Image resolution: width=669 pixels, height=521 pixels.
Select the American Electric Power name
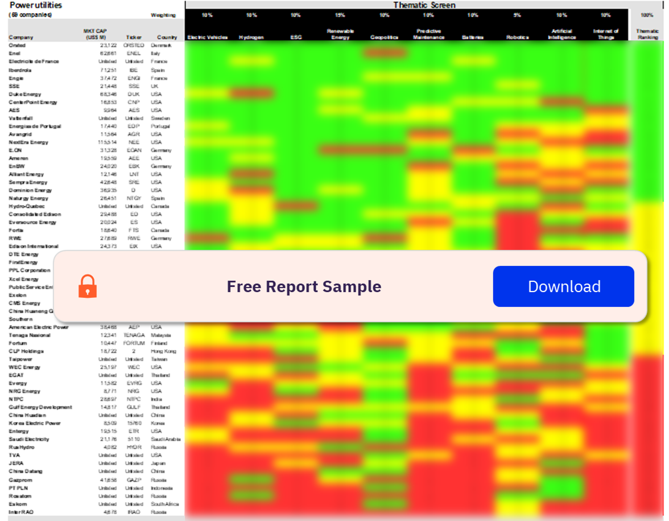[x=39, y=327]
